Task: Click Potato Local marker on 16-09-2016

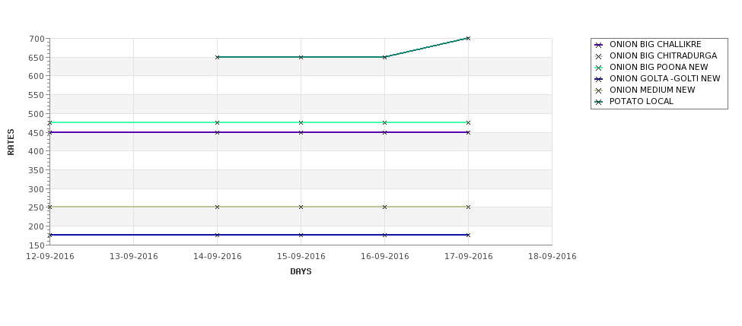Action: tap(384, 57)
